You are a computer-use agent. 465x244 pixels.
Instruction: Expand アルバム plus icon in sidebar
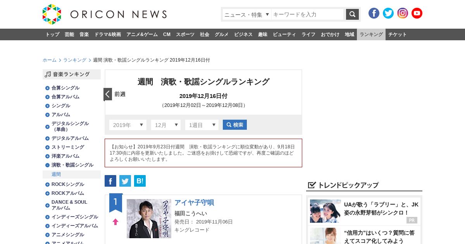coord(47,115)
